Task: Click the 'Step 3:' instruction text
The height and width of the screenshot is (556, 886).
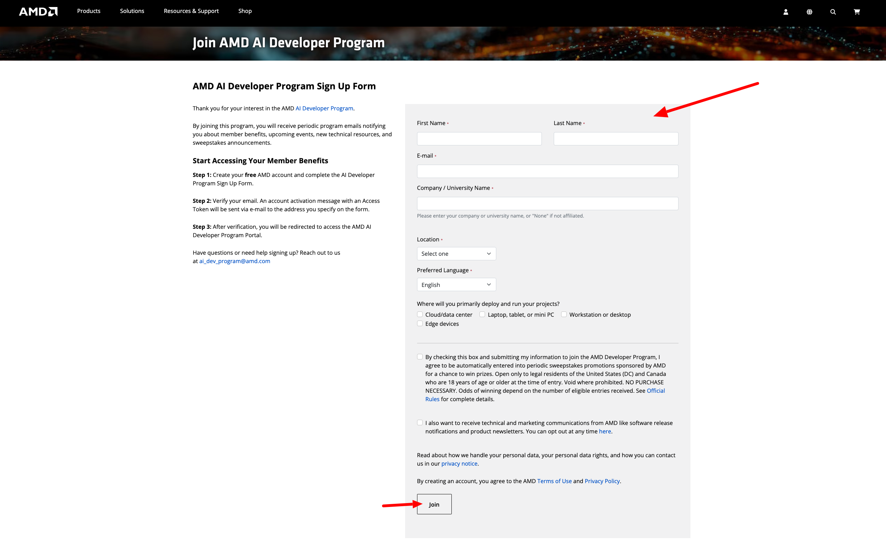Action: coord(282,231)
